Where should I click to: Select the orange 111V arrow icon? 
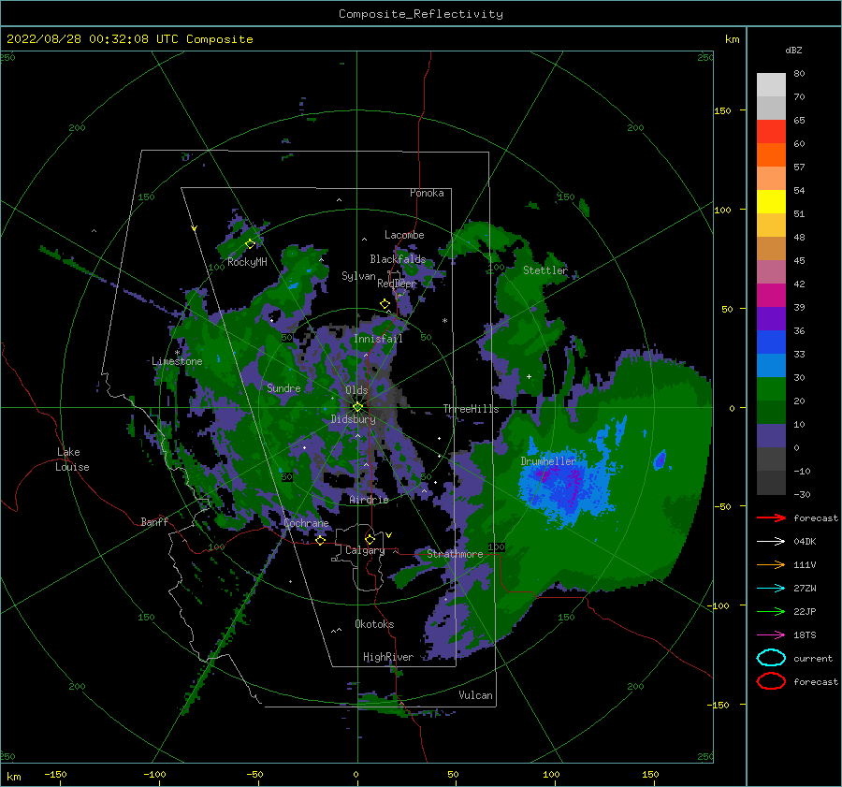pyautogui.click(x=771, y=564)
